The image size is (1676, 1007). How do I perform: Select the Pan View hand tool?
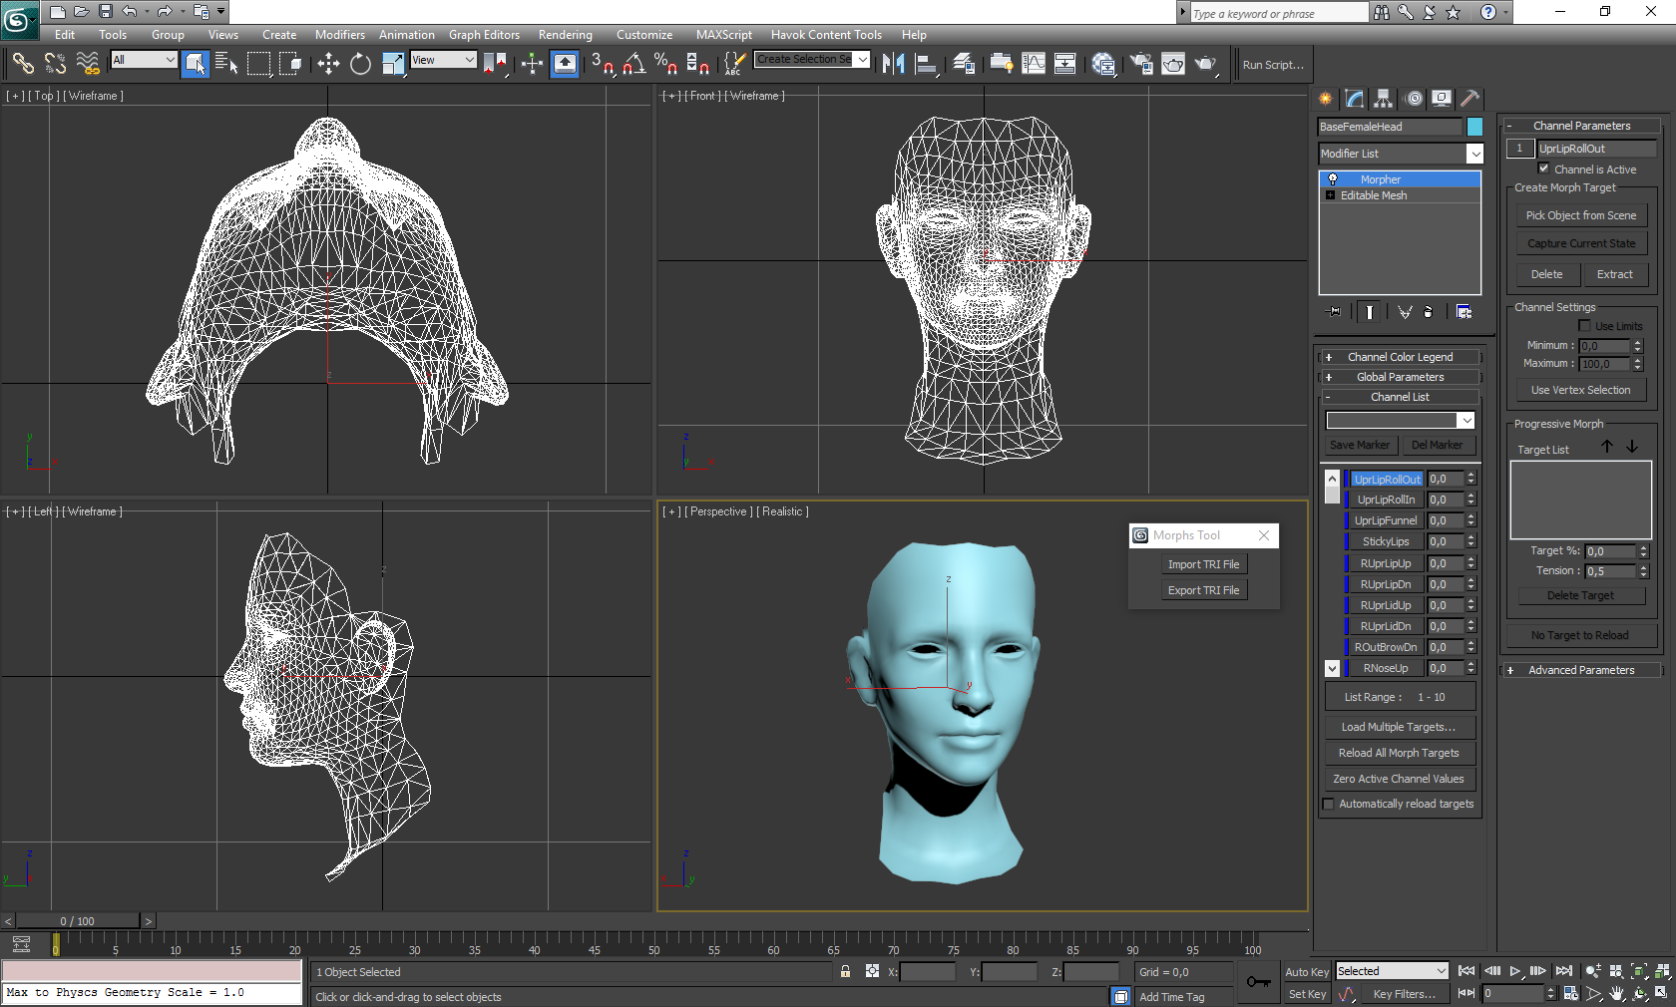tap(1616, 994)
